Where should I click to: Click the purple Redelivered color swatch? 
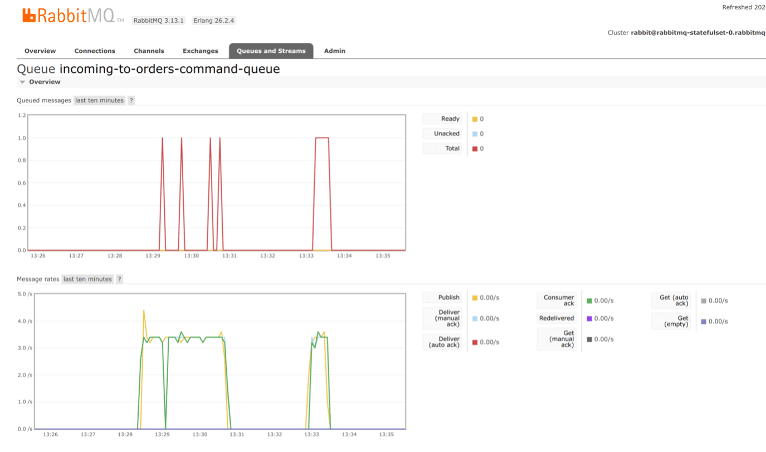point(589,318)
